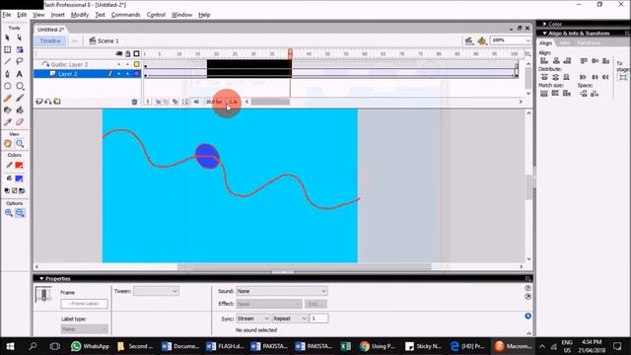Screen dimensions: 631x355
Task: Select the Brush tool
Action: pos(20,99)
